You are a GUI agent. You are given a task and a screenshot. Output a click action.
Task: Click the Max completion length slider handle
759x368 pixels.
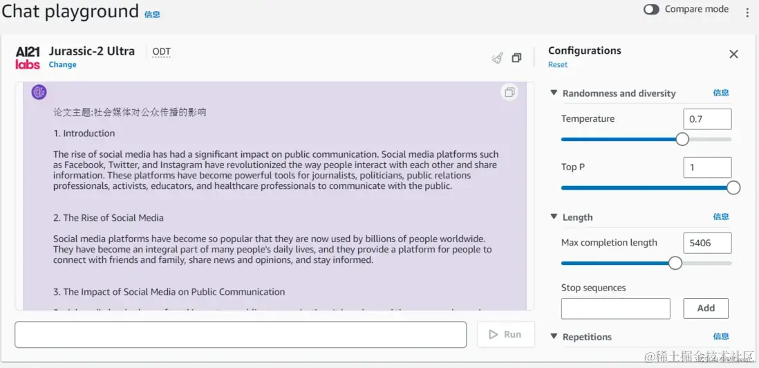tap(675, 263)
